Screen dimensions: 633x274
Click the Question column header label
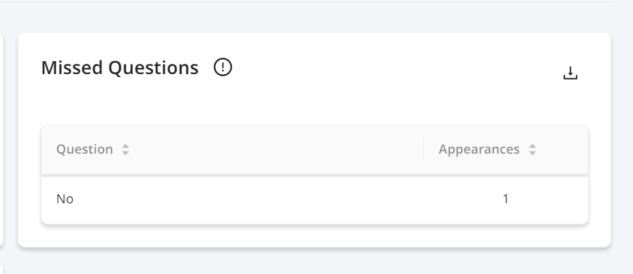tap(84, 150)
